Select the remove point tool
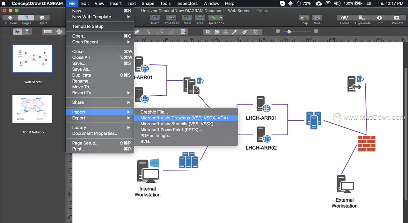This screenshot has height=223, width=408. pyautogui.click(x=171, y=32)
